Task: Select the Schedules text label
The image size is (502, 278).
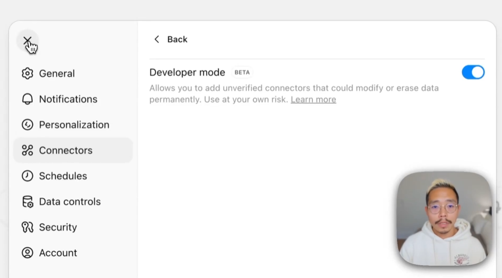Action: tap(63, 176)
